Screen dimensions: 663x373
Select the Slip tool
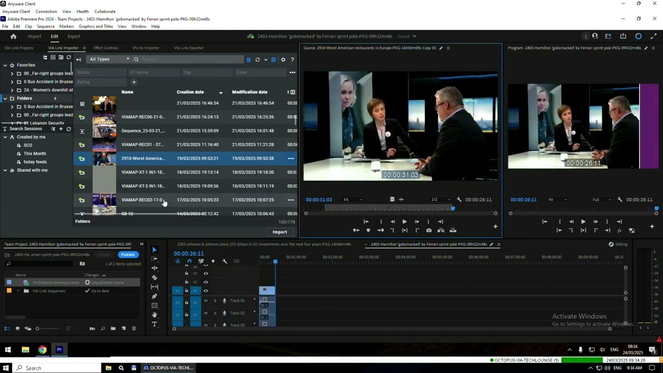(x=154, y=287)
